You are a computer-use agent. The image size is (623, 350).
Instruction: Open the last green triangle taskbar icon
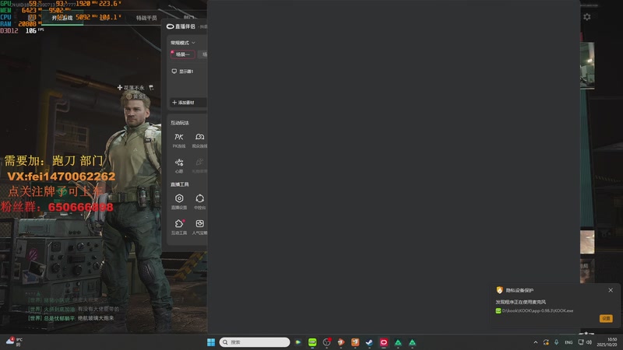[412, 342]
